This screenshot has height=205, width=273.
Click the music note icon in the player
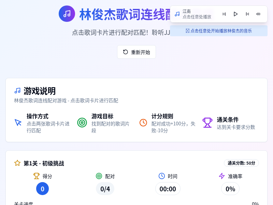coord(177,14)
